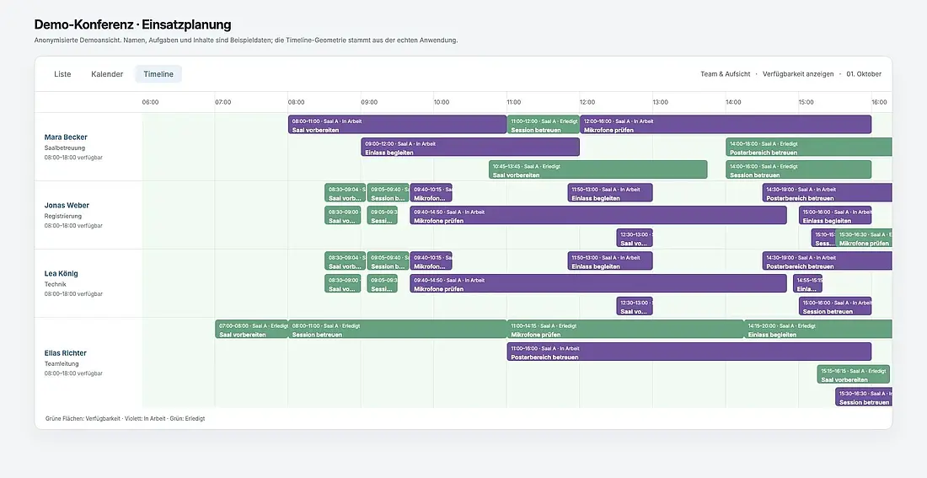Click the 16:00 time column header
The height and width of the screenshot is (478, 927).
879,102
